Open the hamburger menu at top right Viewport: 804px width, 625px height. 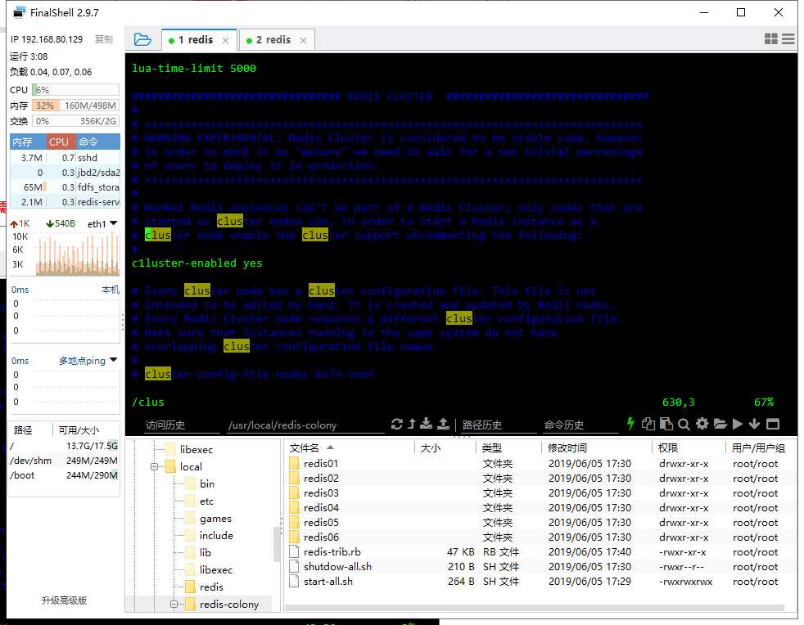pos(788,39)
